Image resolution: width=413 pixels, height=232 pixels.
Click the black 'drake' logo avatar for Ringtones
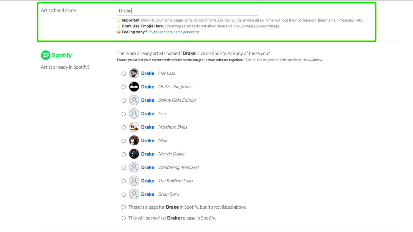(x=134, y=87)
